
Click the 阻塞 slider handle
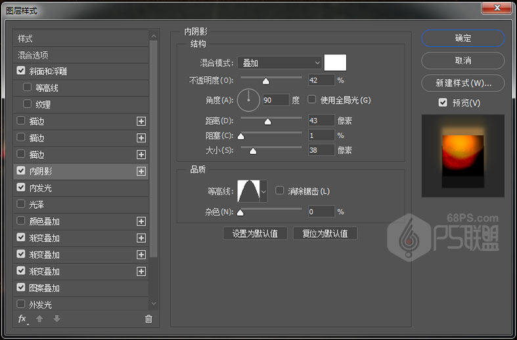(x=241, y=136)
